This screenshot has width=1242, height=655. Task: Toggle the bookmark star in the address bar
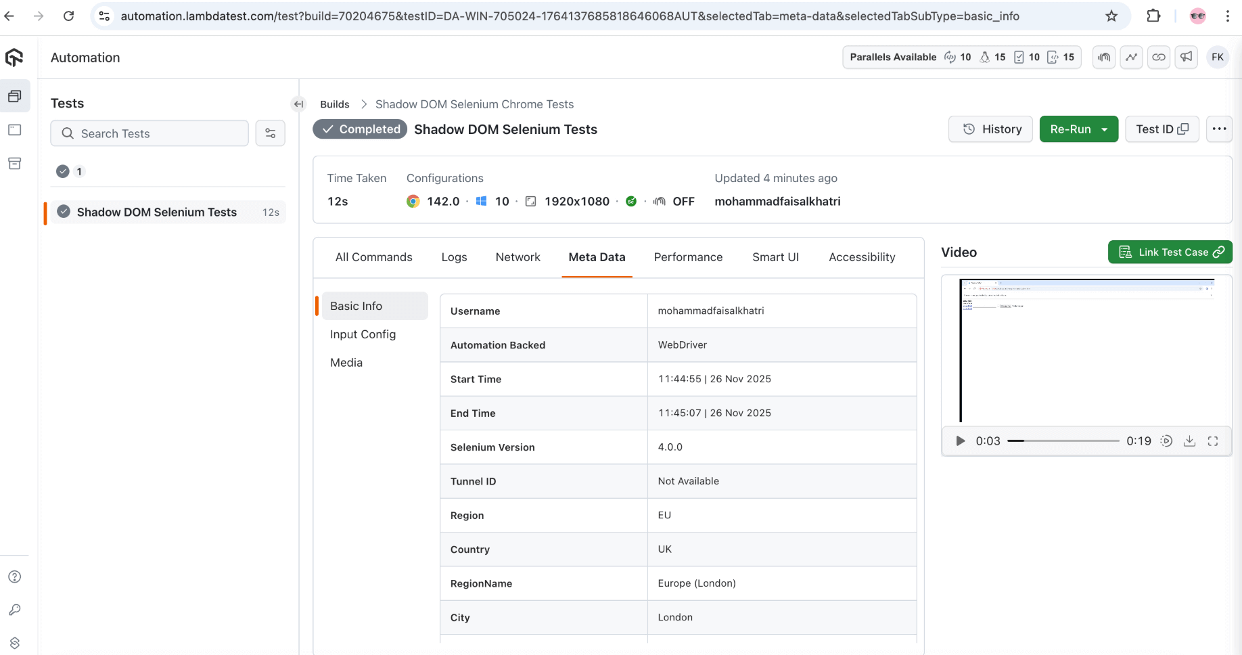[x=1111, y=16]
